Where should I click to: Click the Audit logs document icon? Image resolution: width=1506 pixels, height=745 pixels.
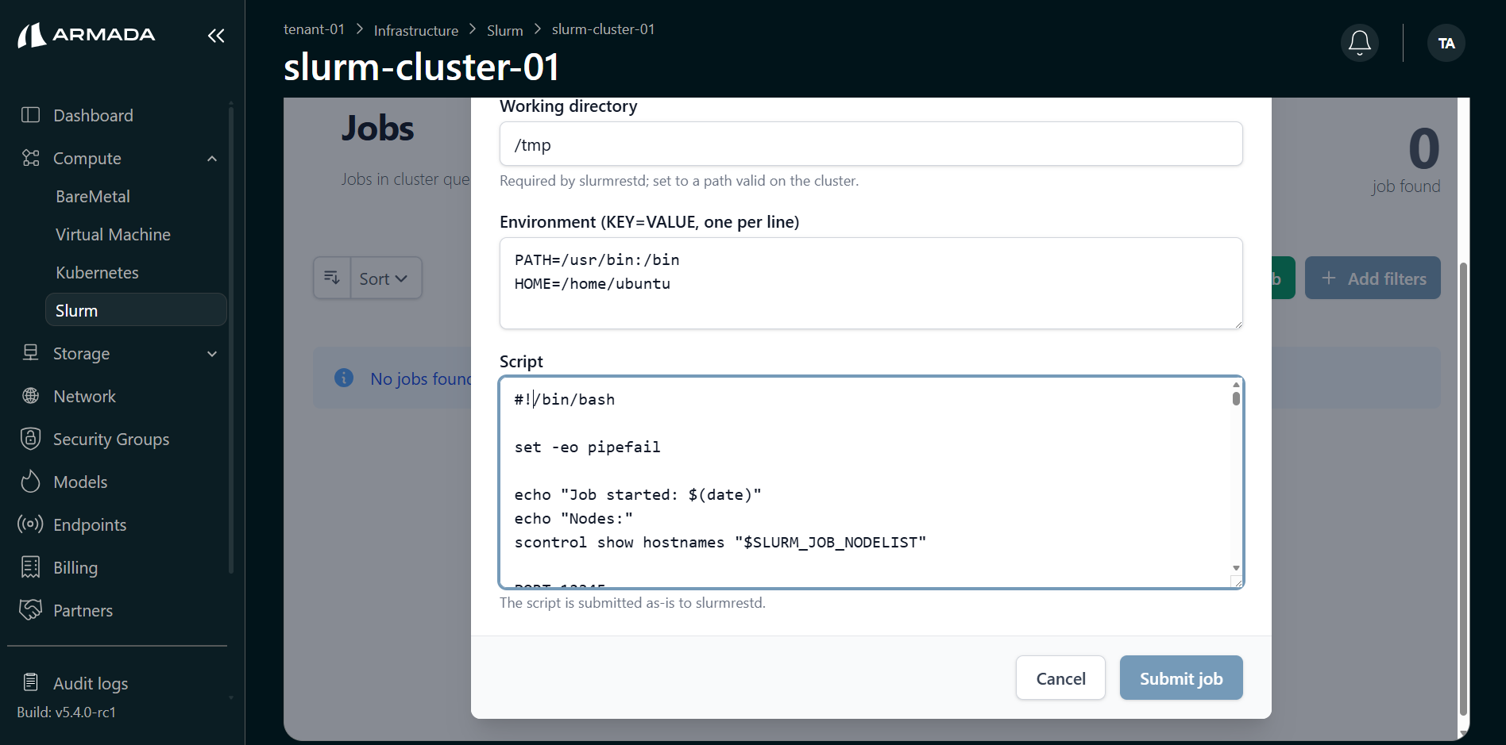[x=30, y=682]
